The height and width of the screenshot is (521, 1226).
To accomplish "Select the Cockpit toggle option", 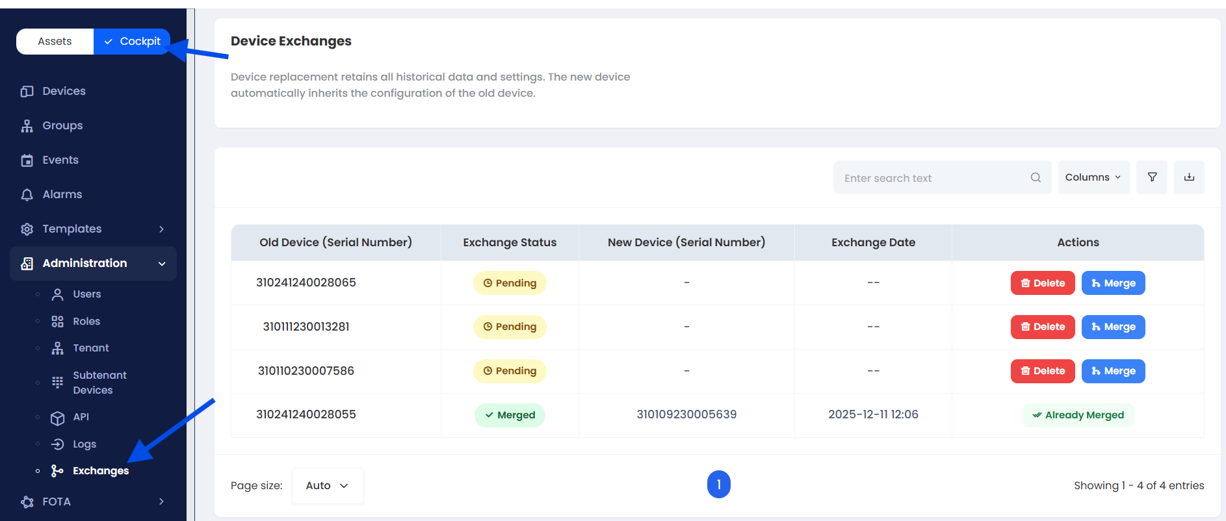I will pyautogui.click(x=133, y=42).
